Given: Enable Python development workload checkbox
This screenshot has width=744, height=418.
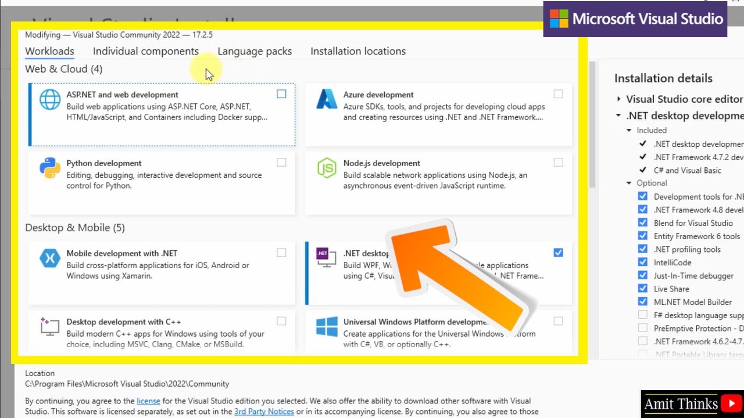Looking at the screenshot, I should (x=281, y=163).
